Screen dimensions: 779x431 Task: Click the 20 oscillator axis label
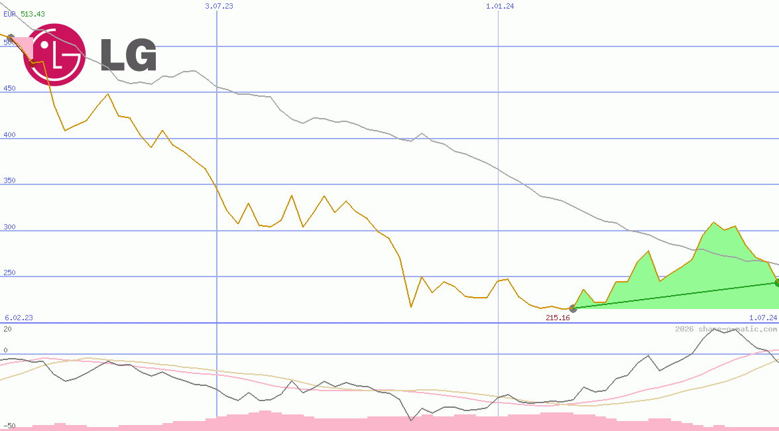7,328
